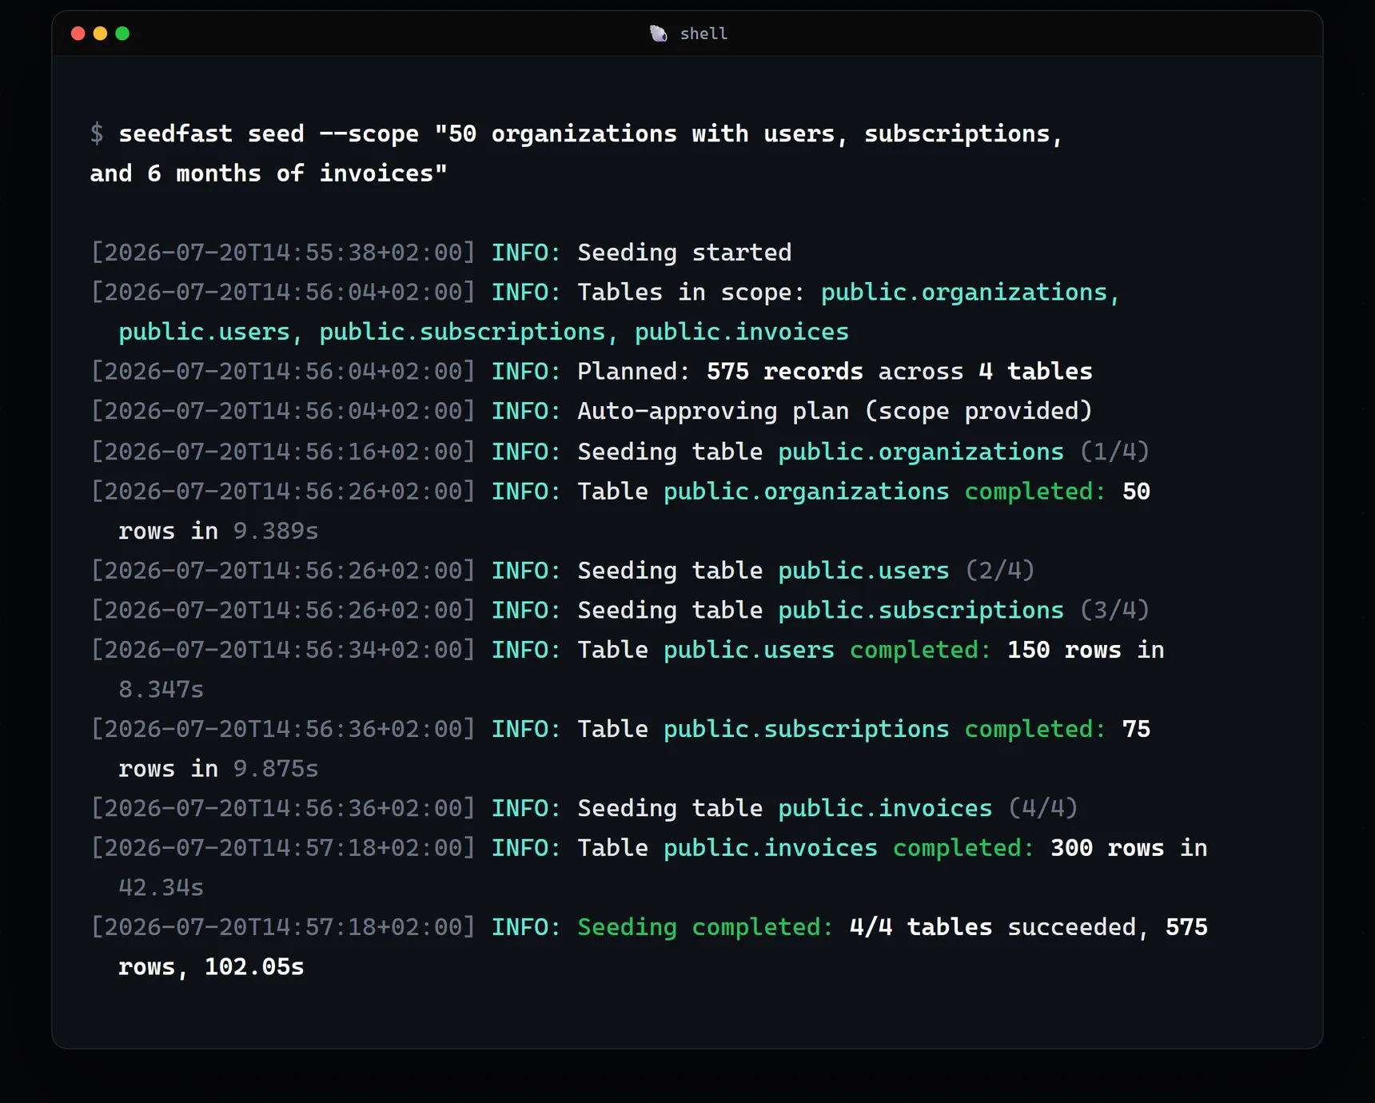The height and width of the screenshot is (1103, 1375).
Task: Click '4/4 tables' in the summary line
Action: tap(921, 927)
